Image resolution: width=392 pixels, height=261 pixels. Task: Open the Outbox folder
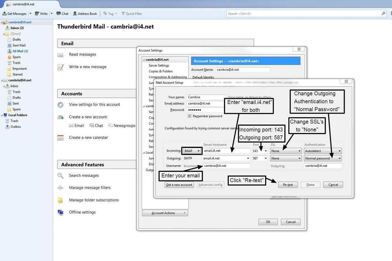pos(16,127)
